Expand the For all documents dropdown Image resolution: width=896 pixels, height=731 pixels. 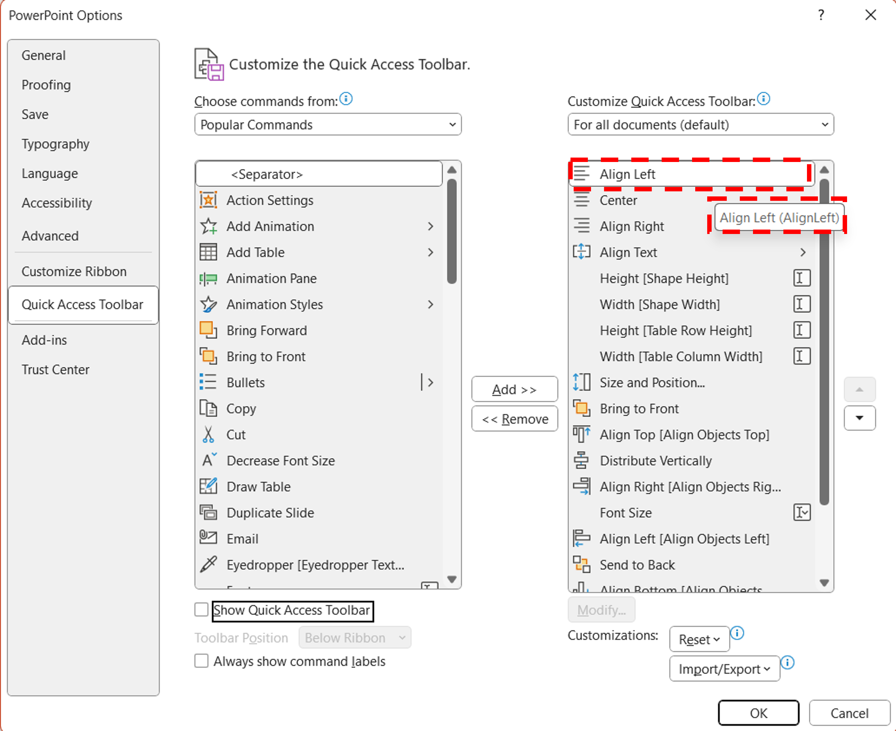click(700, 125)
